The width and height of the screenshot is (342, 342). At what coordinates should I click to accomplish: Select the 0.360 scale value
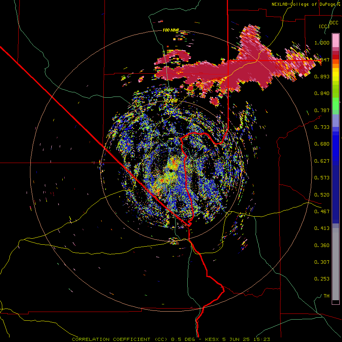click(x=322, y=245)
